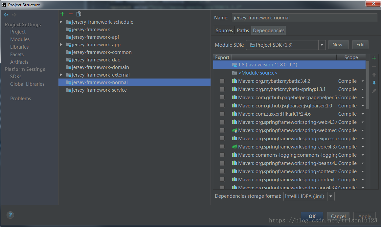Expand the jersery-framework-schedule module
This screenshot has height=227, width=381.
coord(61,22)
